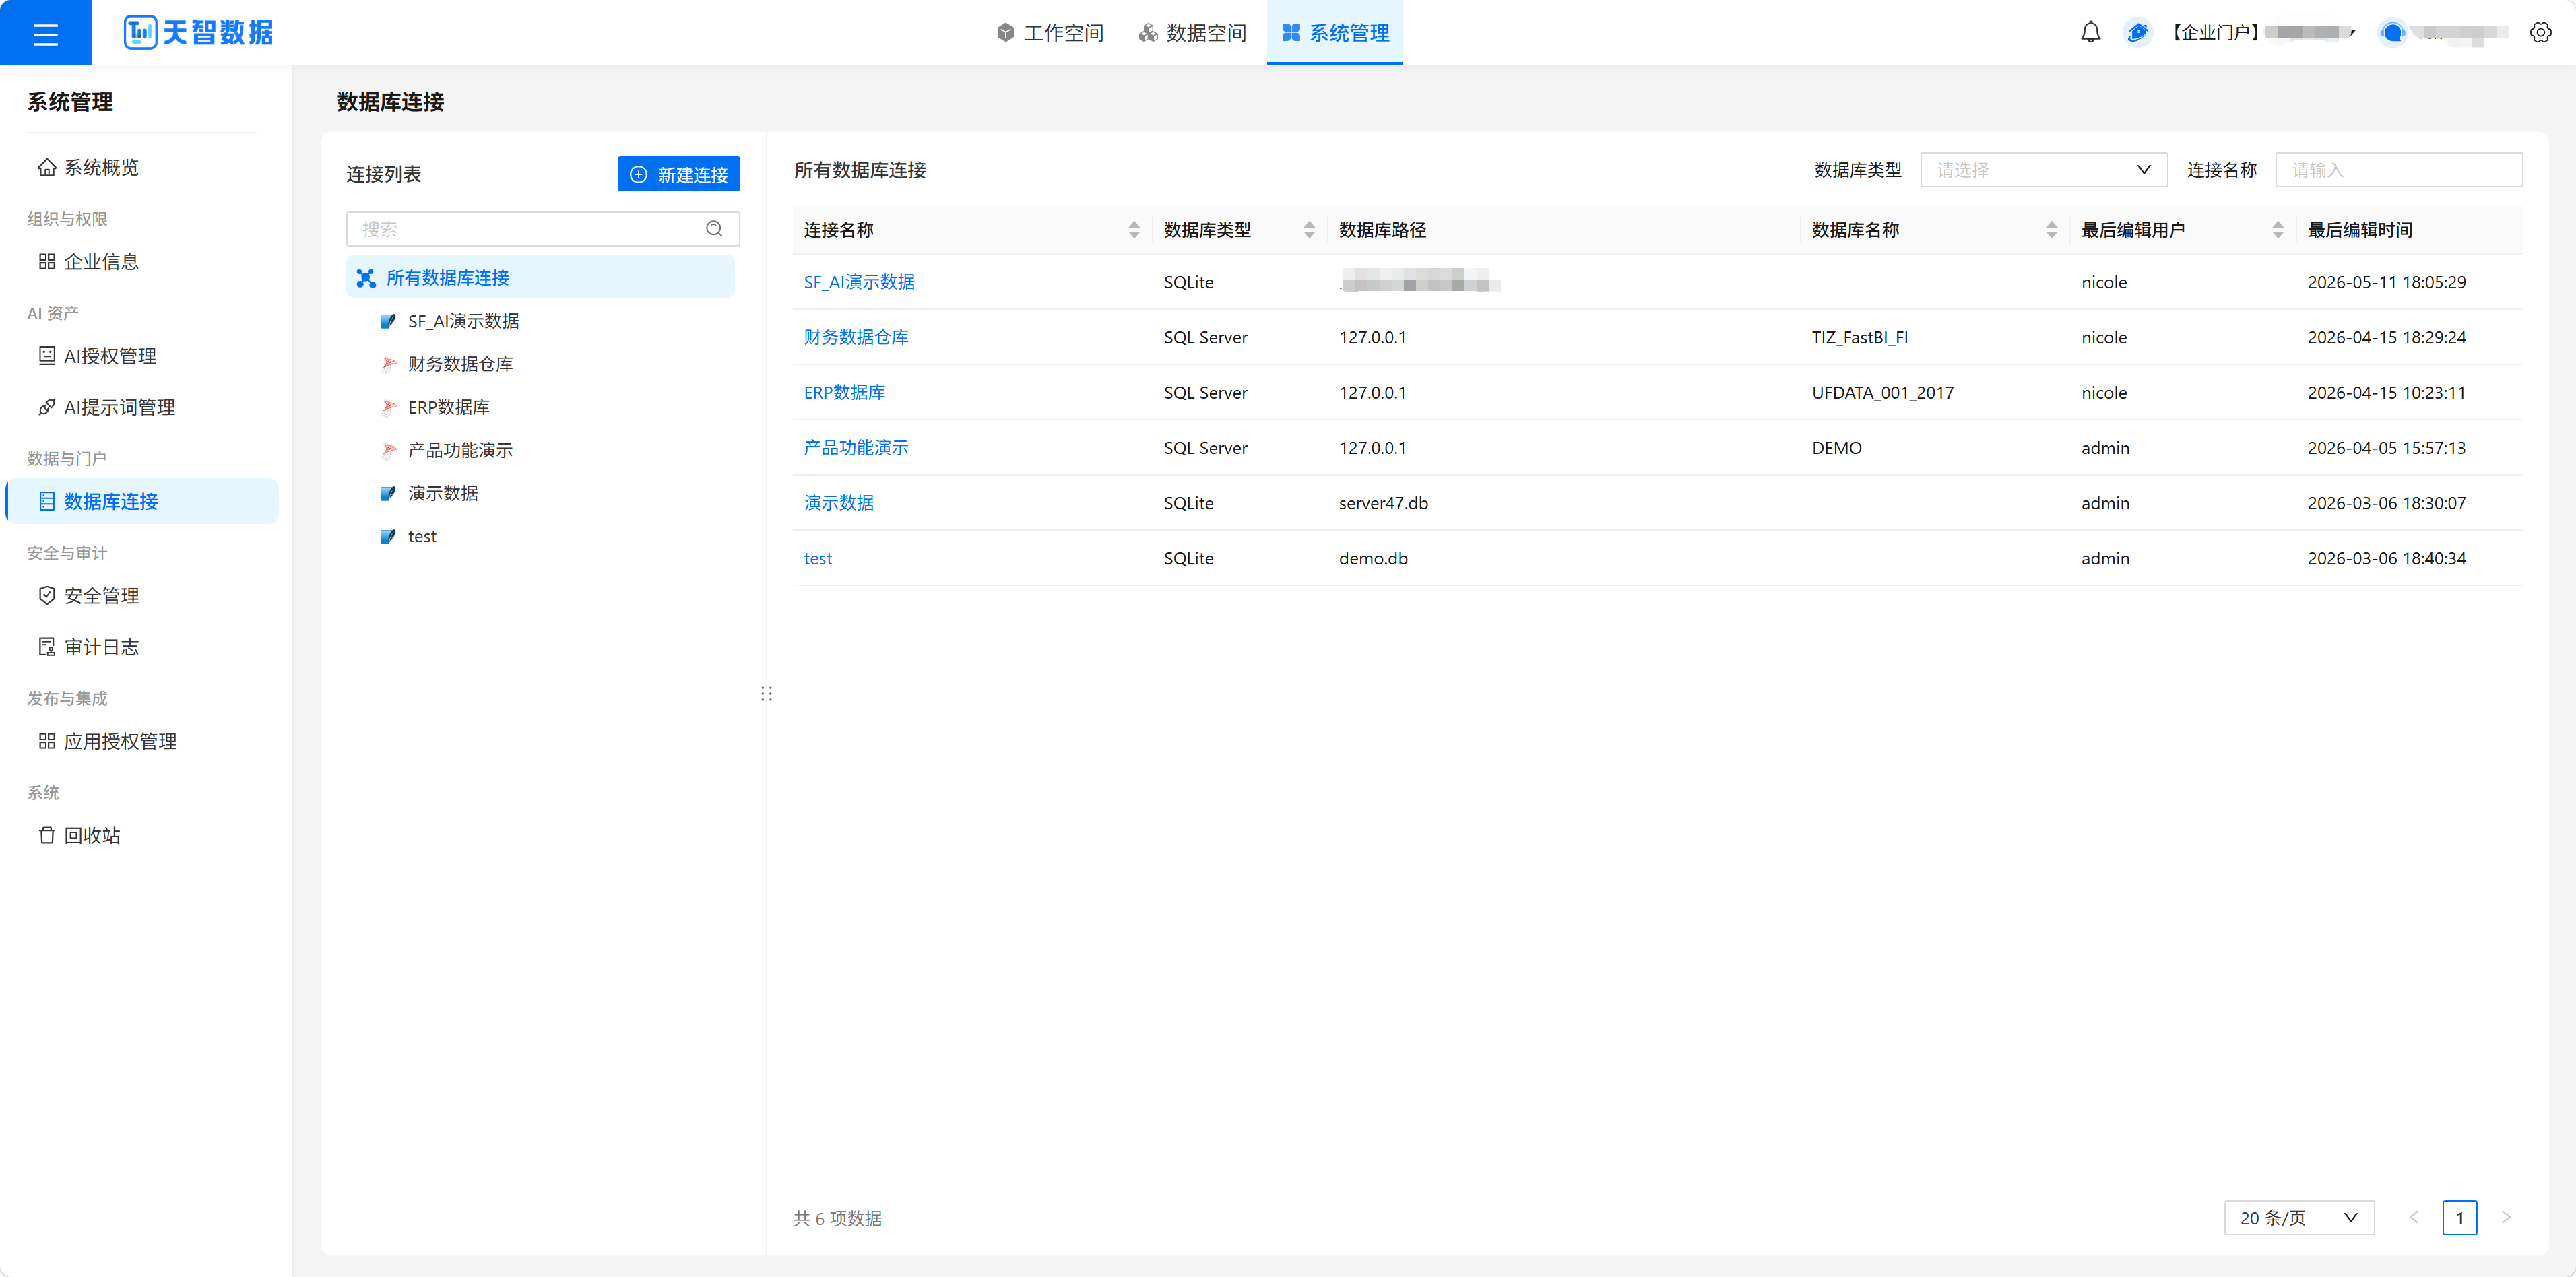This screenshot has height=1277, width=2576.
Task: Click the demo.db path cell
Action: 1373,559
